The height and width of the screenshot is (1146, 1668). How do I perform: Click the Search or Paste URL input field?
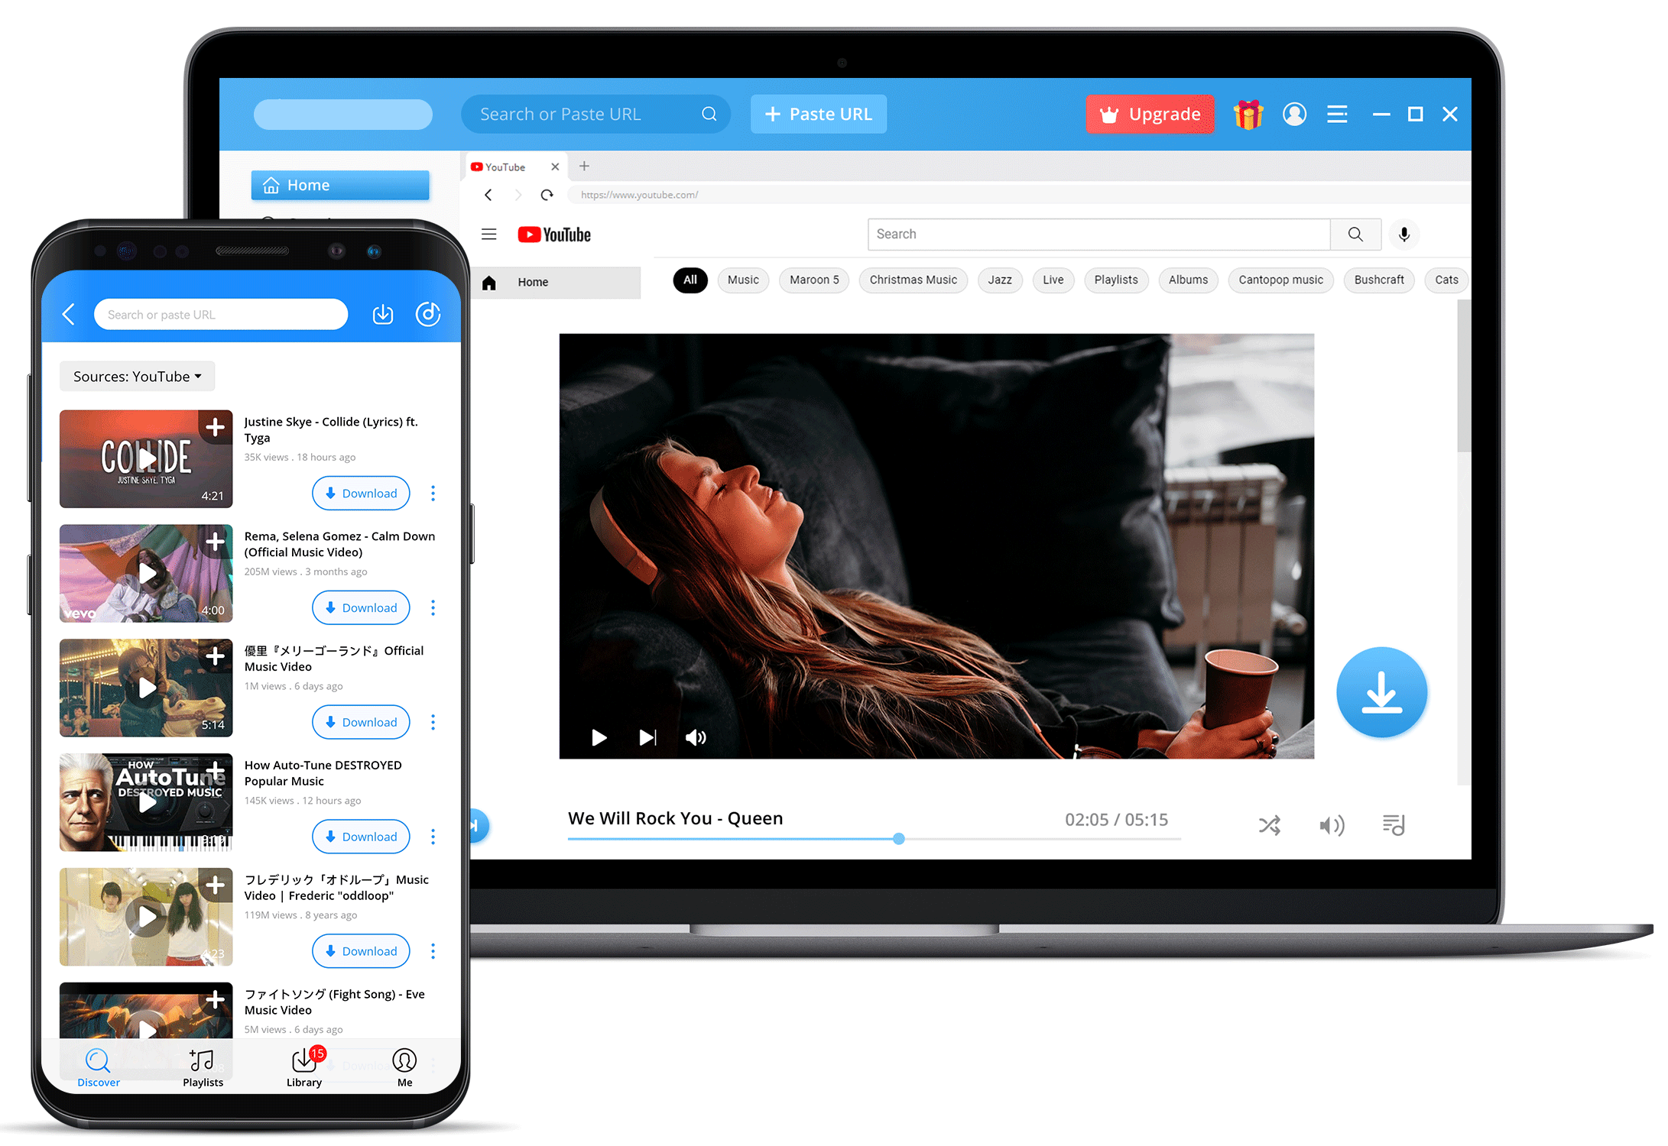[x=599, y=114]
